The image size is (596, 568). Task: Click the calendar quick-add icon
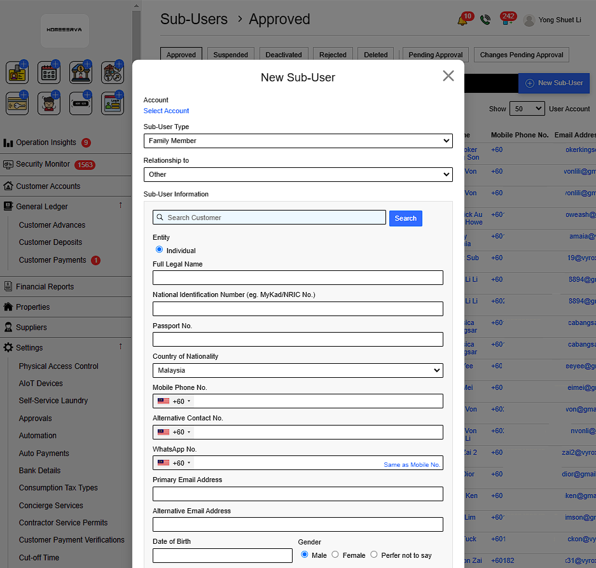(49, 73)
